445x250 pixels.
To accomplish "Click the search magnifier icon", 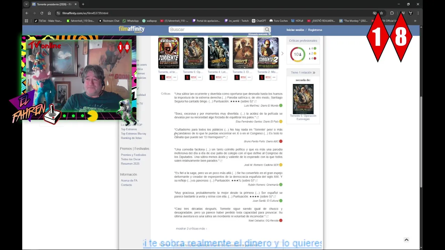I will pyautogui.click(x=267, y=30).
